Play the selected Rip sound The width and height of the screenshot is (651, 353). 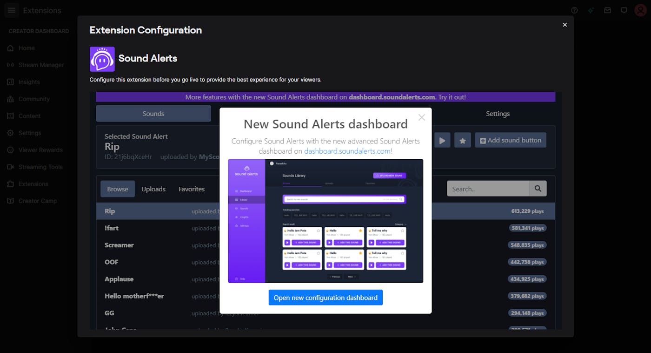point(442,140)
